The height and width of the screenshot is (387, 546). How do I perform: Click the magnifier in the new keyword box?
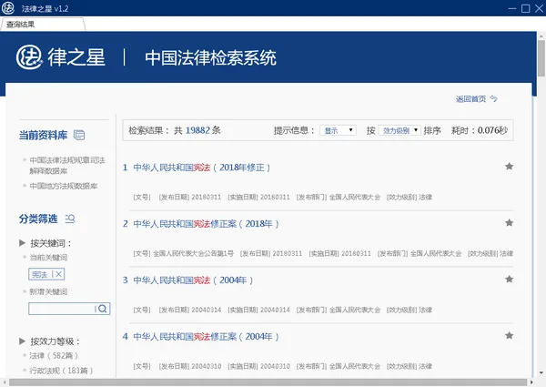click(103, 309)
